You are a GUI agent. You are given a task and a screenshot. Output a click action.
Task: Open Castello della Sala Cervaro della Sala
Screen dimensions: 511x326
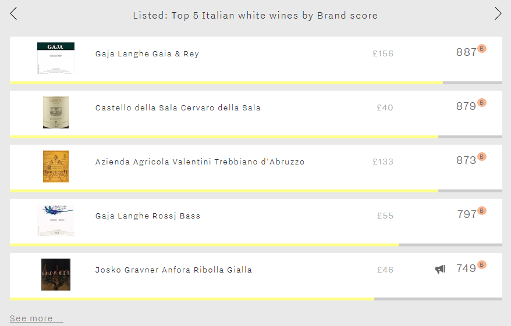[x=178, y=108]
